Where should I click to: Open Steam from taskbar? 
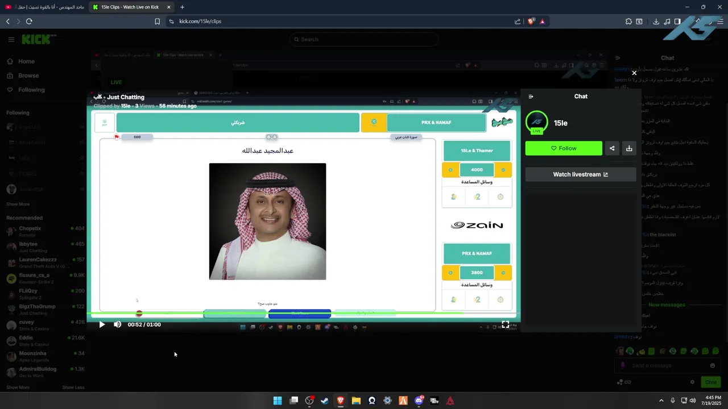point(324,400)
